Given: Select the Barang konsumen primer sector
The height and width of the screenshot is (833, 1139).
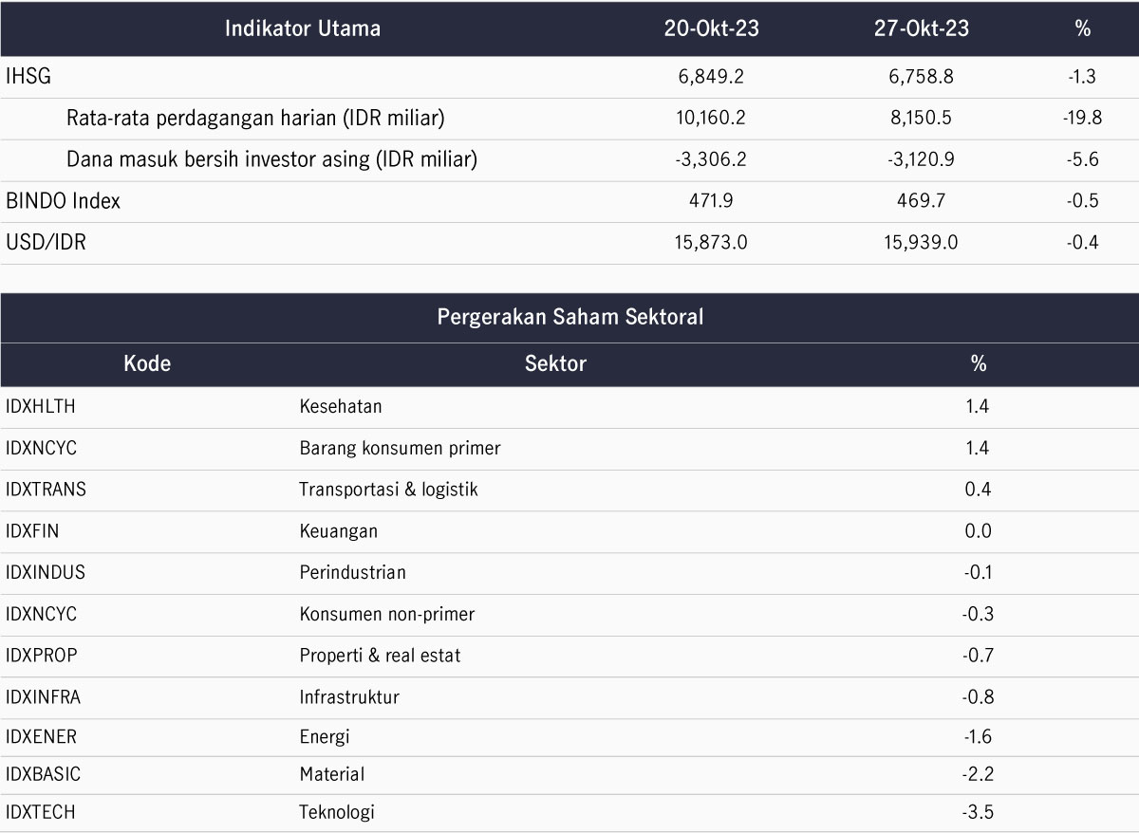Looking at the screenshot, I should click(x=400, y=448).
